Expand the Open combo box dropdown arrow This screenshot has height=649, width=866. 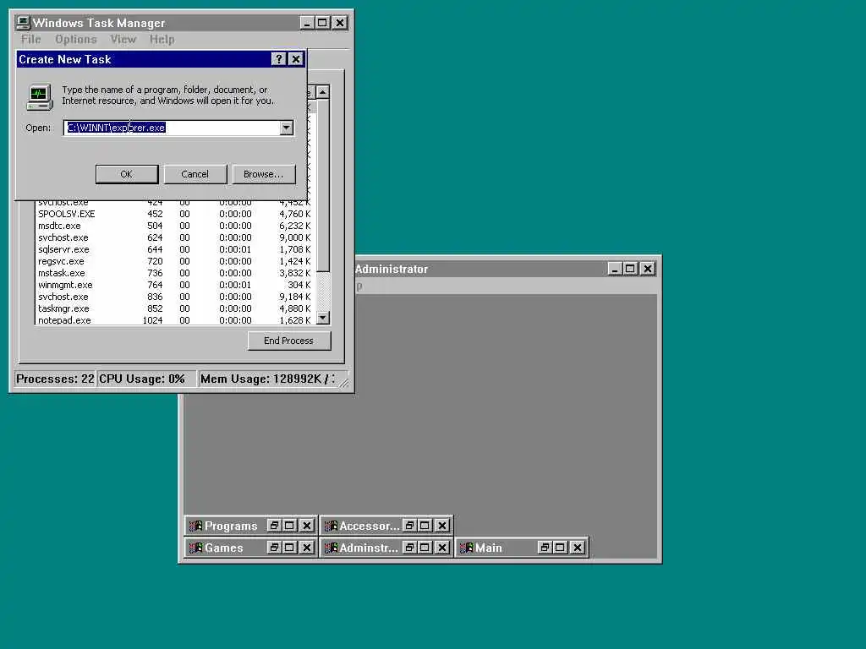coord(286,128)
